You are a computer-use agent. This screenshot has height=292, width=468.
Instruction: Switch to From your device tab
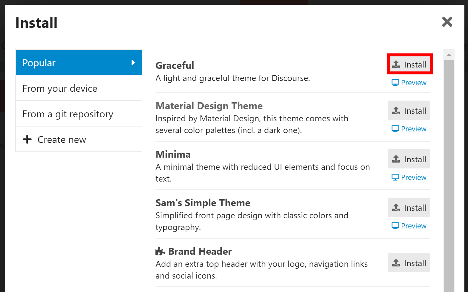click(x=78, y=88)
